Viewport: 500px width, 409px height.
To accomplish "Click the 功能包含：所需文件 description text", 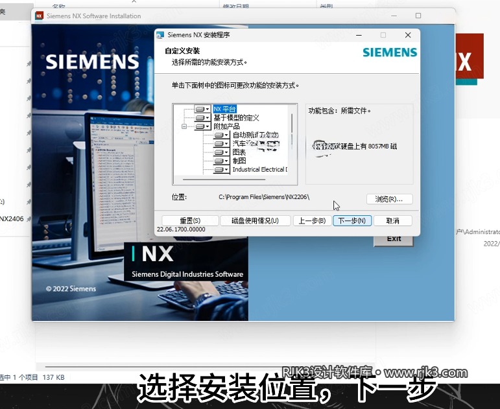I will click(x=339, y=111).
